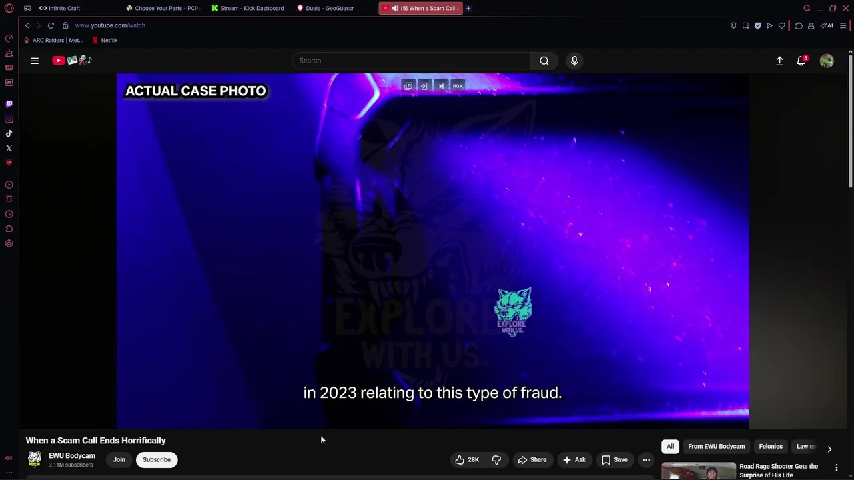The image size is (854, 480).
Task: Reload the current page
Action: [x=51, y=25]
